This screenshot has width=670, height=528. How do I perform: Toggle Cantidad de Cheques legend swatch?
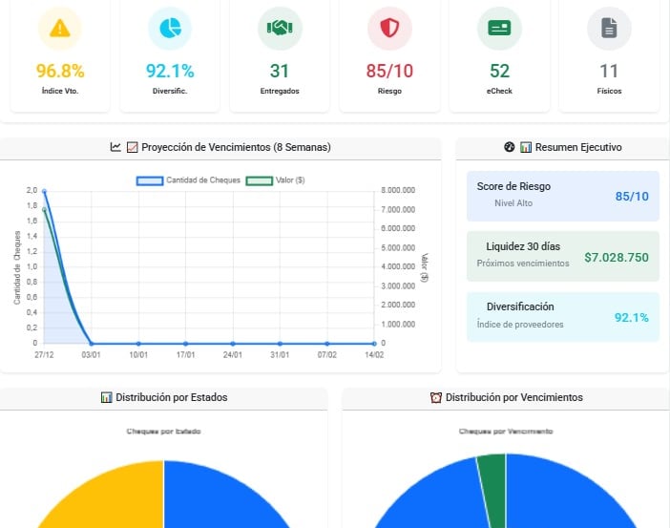pos(150,180)
